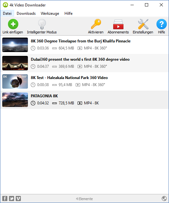Viewport: 169px width, 203px height.
Task: Click '4 Elemente' status text
Action: pos(84,199)
